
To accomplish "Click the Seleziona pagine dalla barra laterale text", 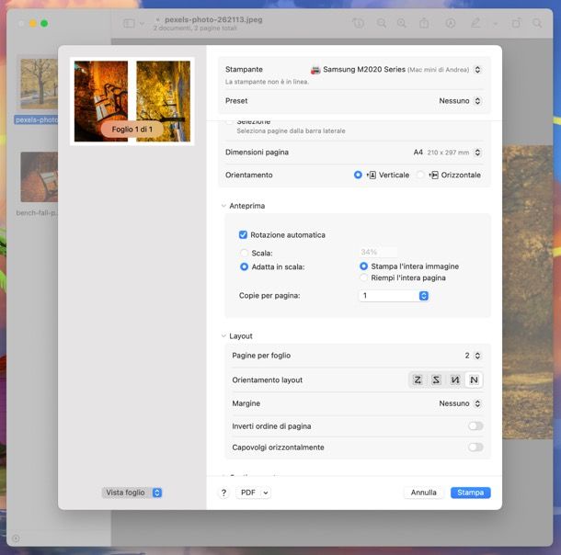I will pyautogui.click(x=291, y=131).
